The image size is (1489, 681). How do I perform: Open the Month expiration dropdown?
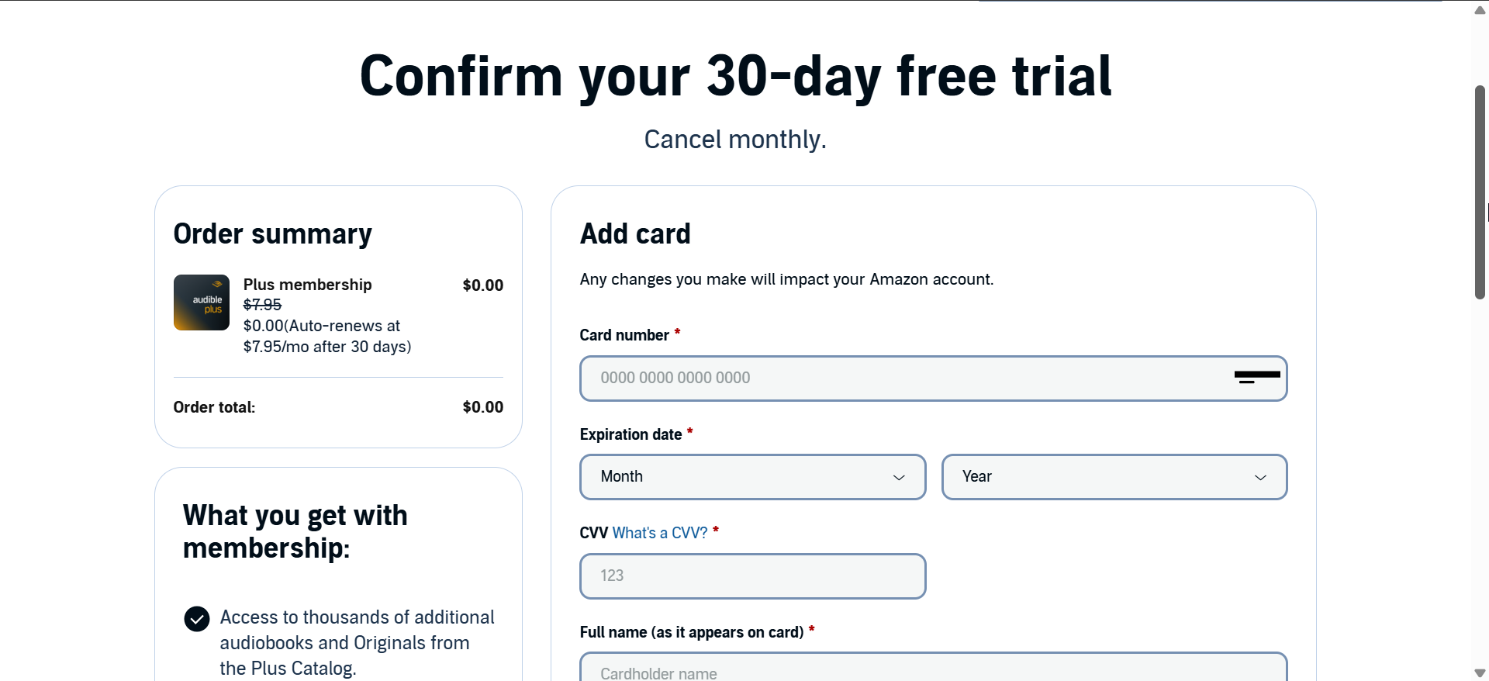pyautogui.click(x=752, y=477)
